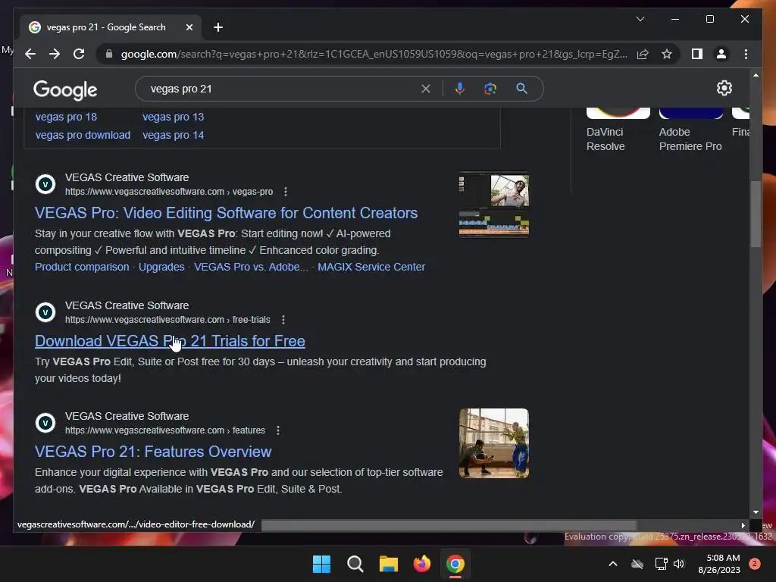
Task: Open clock and date 5:08 AM
Action: click(x=719, y=564)
